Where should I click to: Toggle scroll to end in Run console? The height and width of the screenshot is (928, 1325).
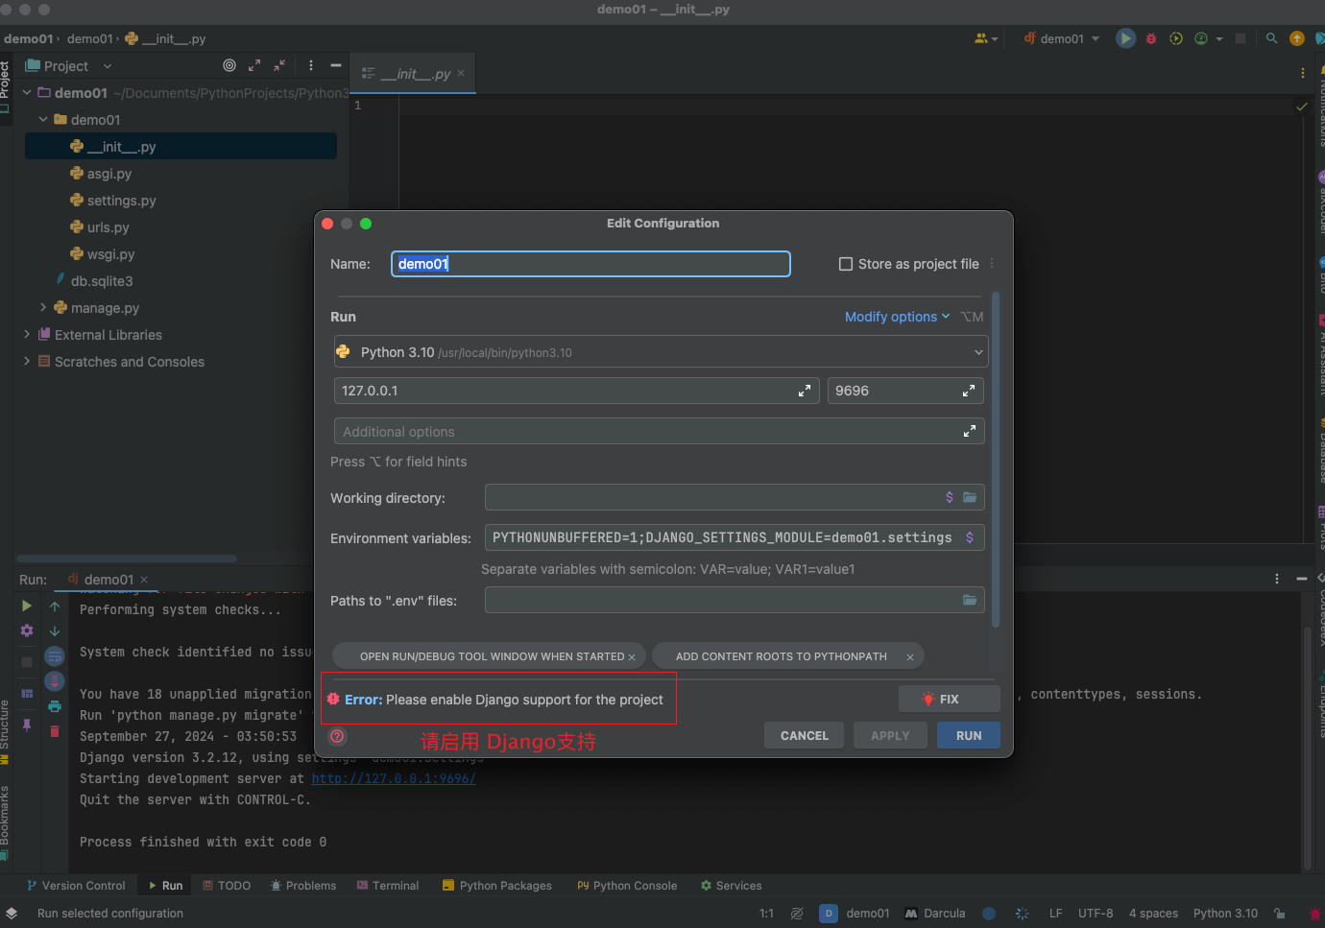point(55,681)
